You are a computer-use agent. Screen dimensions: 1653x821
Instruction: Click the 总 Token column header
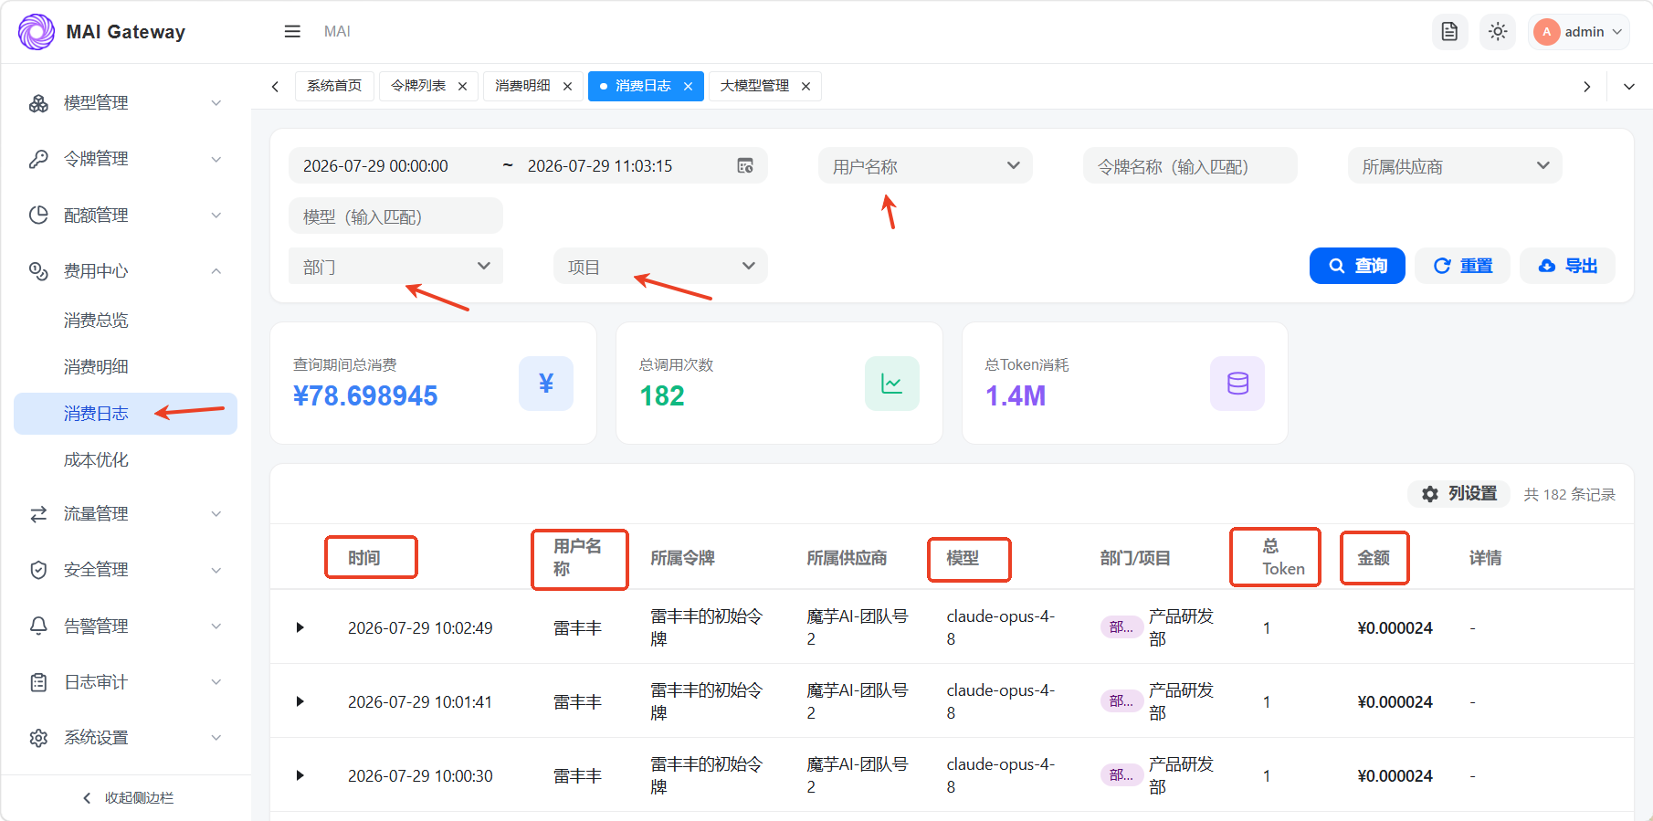pos(1284,558)
